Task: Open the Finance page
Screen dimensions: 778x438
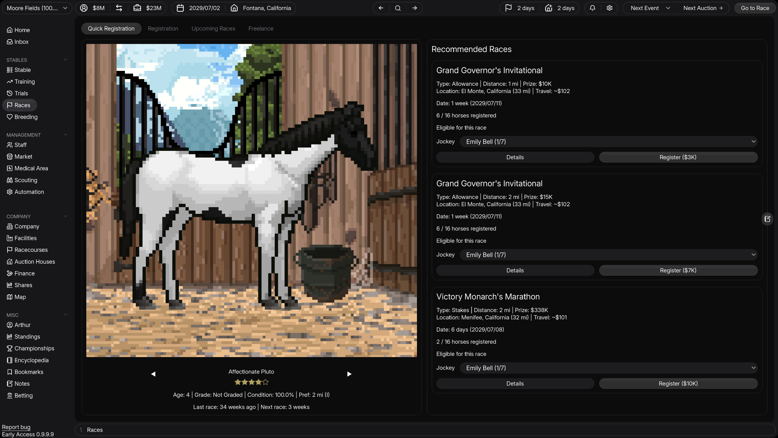Action: [x=21, y=273]
